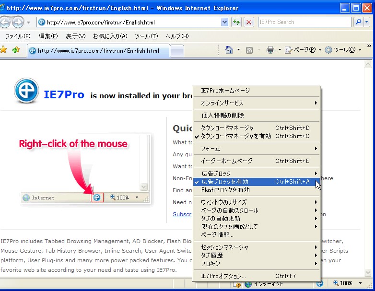The height and width of the screenshot is (291, 375).
Task: Open the 表示(V) menu
Action: [x=75, y=36]
